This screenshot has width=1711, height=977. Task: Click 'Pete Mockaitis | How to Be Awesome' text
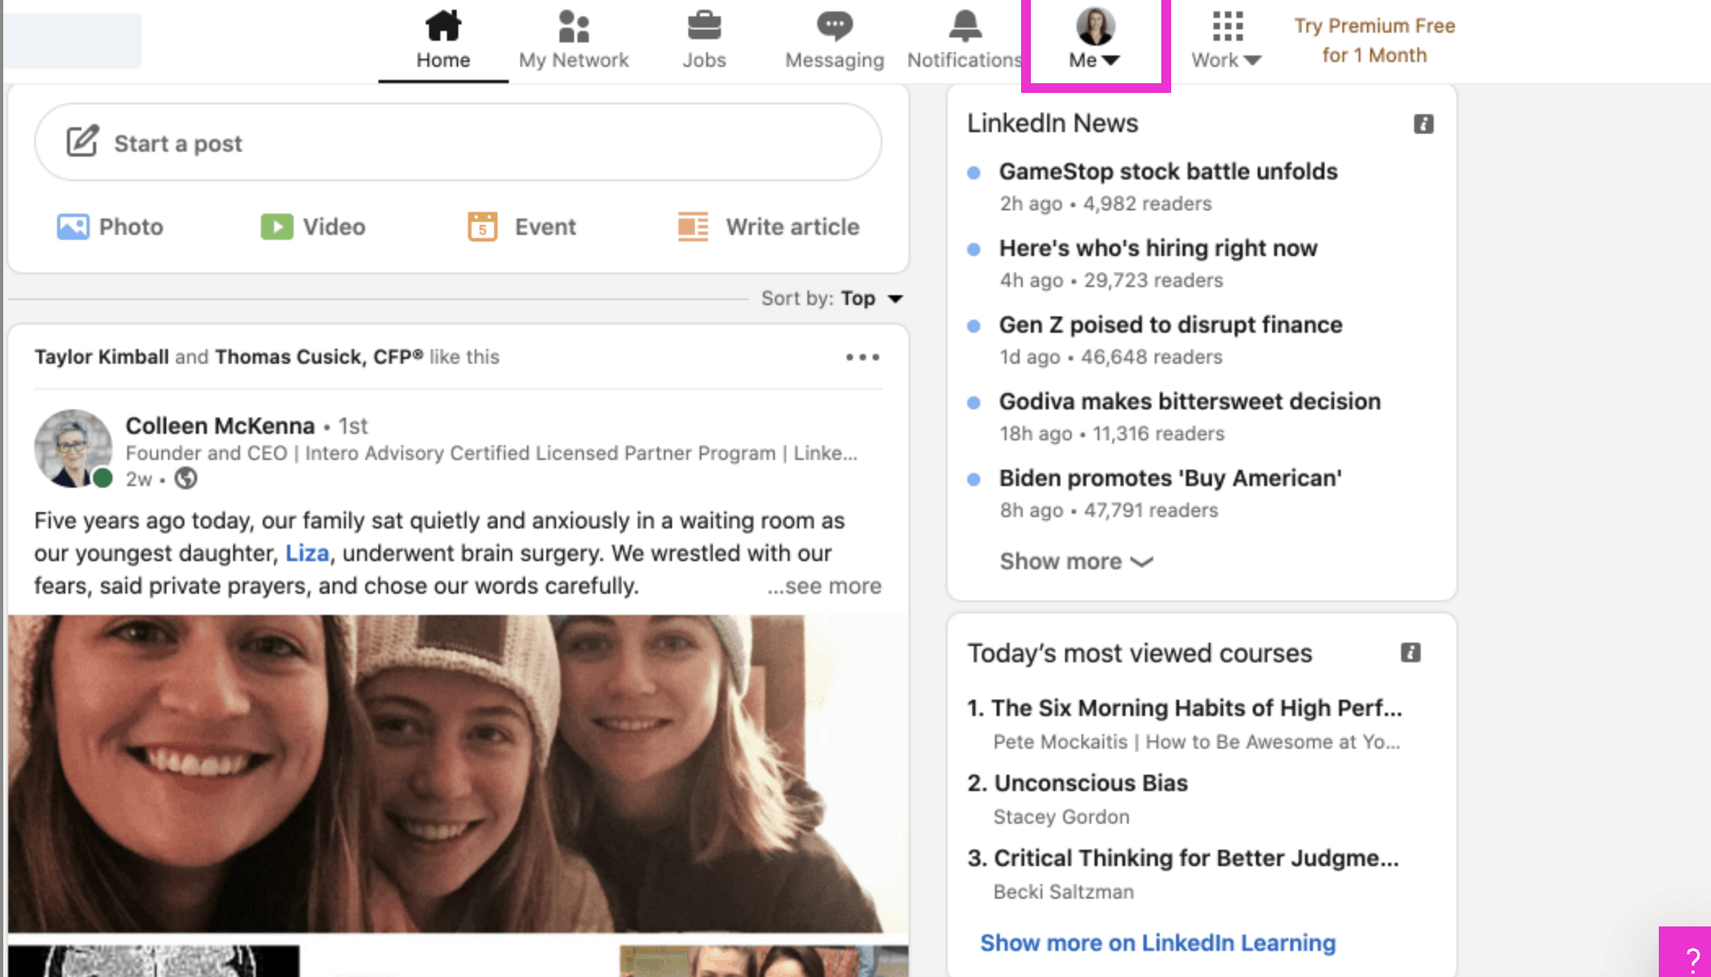pyautogui.click(x=1196, y=742)
